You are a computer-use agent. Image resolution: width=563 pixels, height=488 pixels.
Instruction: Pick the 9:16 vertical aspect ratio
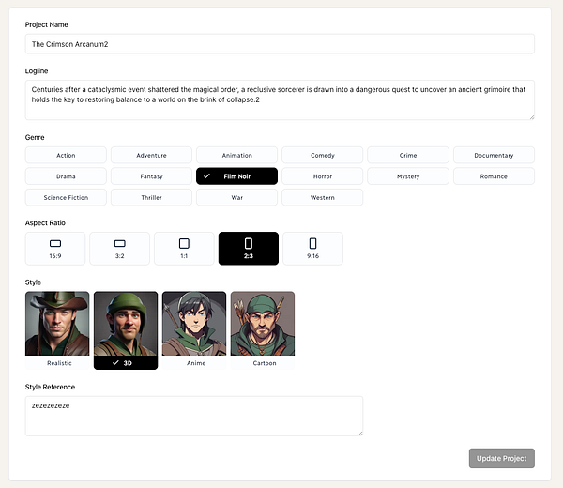(312, 249)
